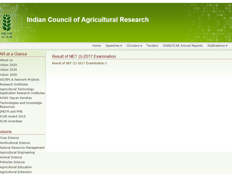Expand the Publications dropdown arrow
This screenshot has width=232, height=174.
226,46
